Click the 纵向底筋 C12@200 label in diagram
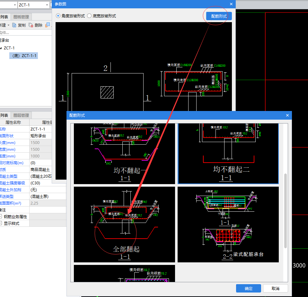Viewport: 308px width, 297px height. (x=207, y=87)
